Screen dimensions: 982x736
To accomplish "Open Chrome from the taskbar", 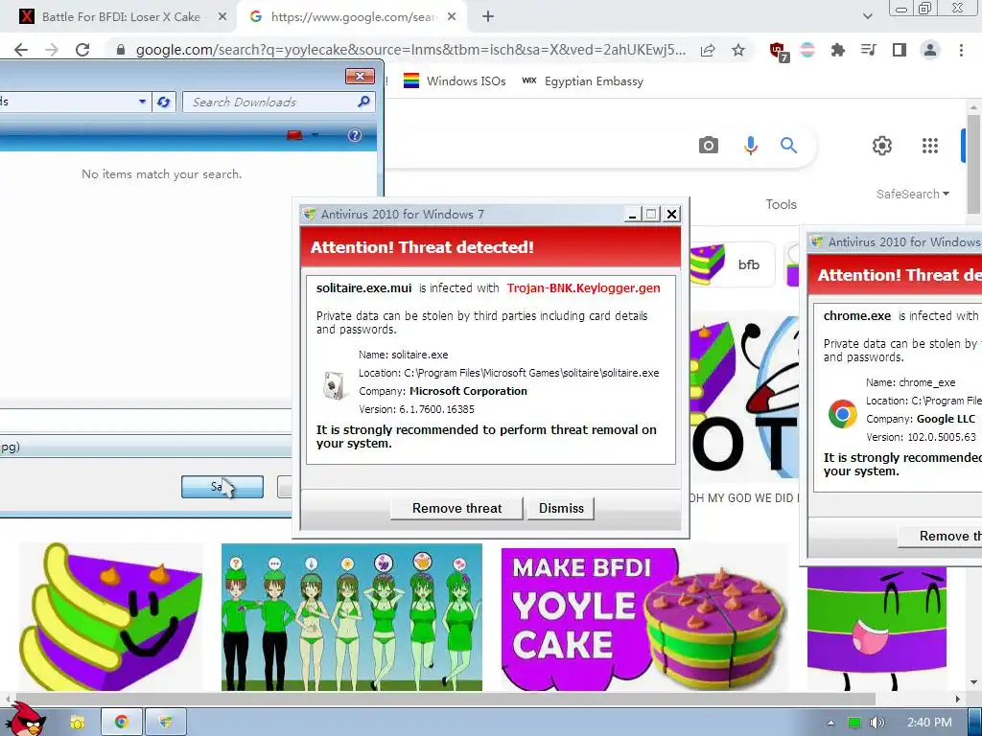I will coord(122,723).
